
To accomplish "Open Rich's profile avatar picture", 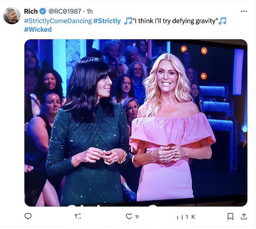I will (12, 15).
